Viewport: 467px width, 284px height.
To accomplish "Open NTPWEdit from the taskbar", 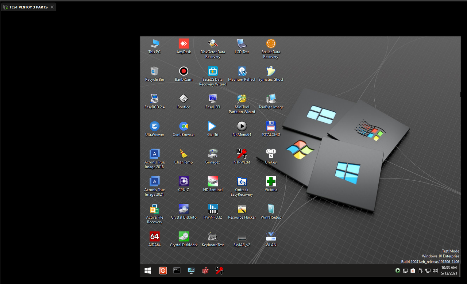I will [x=220, y=270].
